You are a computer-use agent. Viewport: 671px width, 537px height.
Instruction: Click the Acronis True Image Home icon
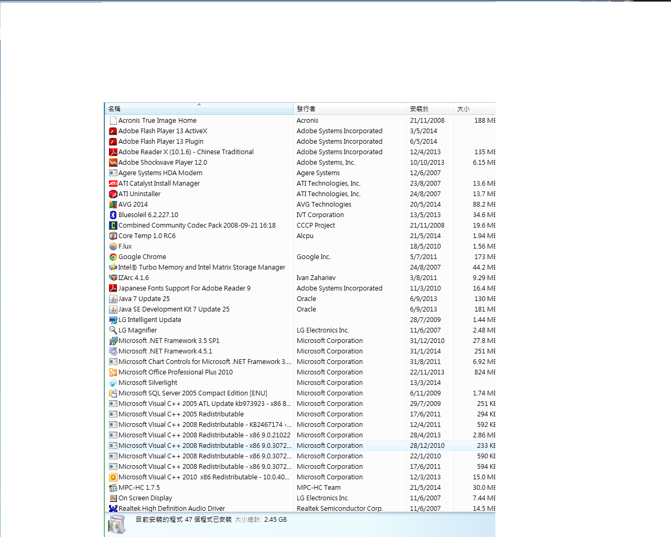[113, 121]
